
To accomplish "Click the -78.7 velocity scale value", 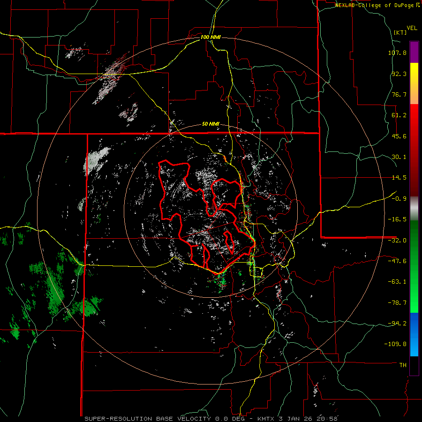I will pos(397,303).
